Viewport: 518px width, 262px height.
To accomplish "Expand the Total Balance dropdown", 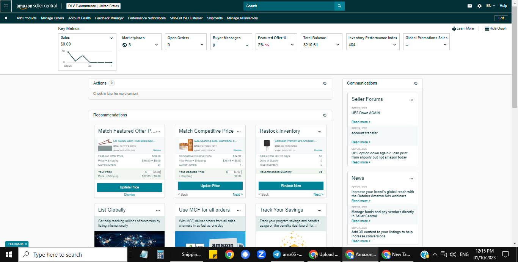I will point(338,45).
